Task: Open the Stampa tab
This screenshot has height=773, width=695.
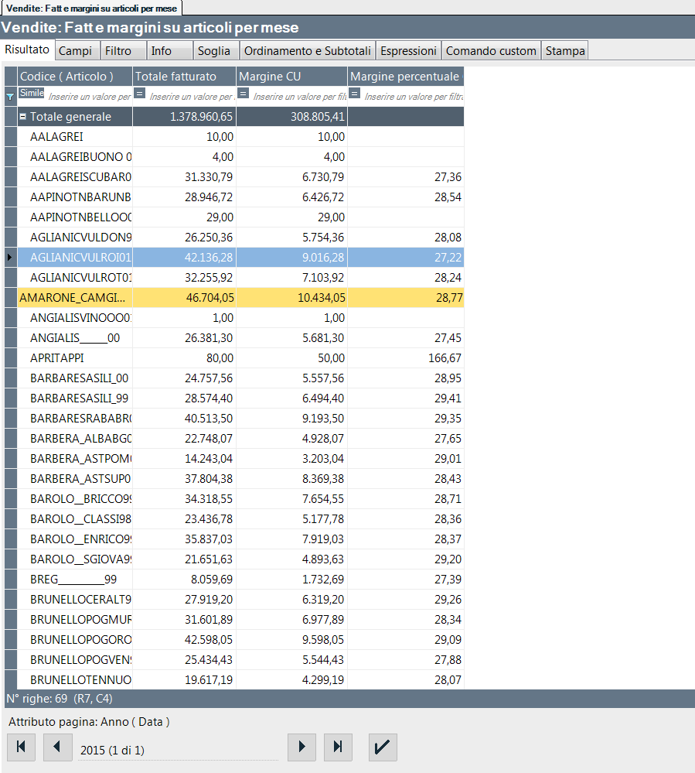Action: coord(565,51)
